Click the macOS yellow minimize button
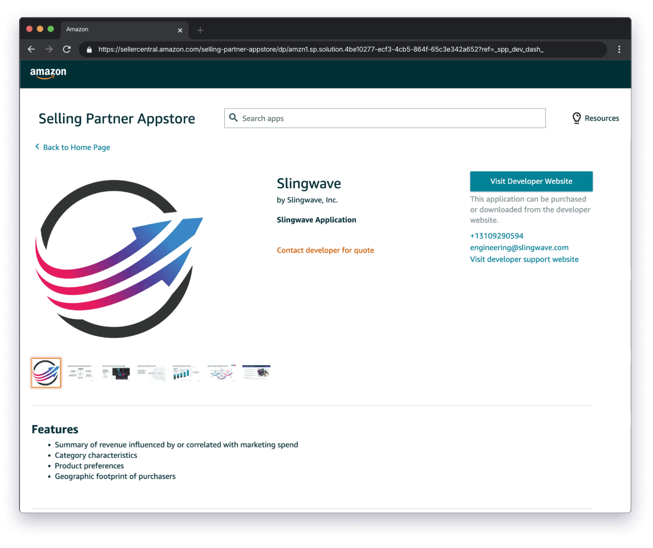 pyautogui.click(x=40, y=29)
